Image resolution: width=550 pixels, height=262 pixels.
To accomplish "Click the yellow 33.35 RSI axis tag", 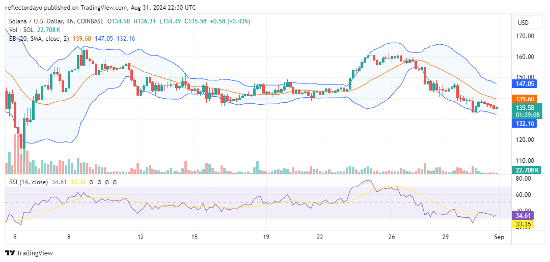I will [524, 224].
